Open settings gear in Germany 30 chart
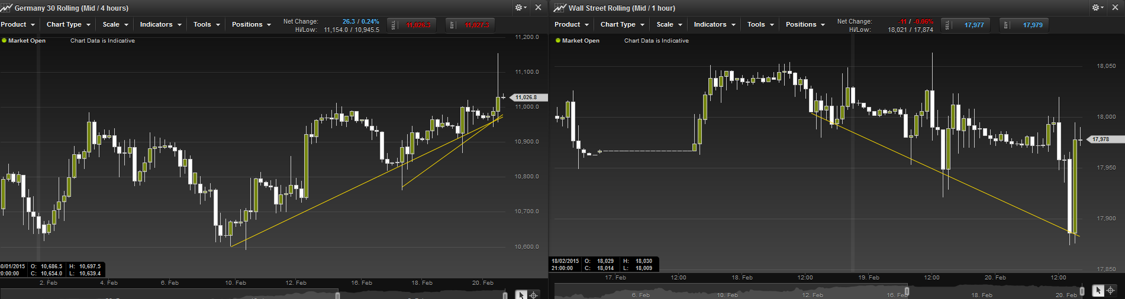The width and height of the screenshot is (1125, 299). [x=520, y=8]
